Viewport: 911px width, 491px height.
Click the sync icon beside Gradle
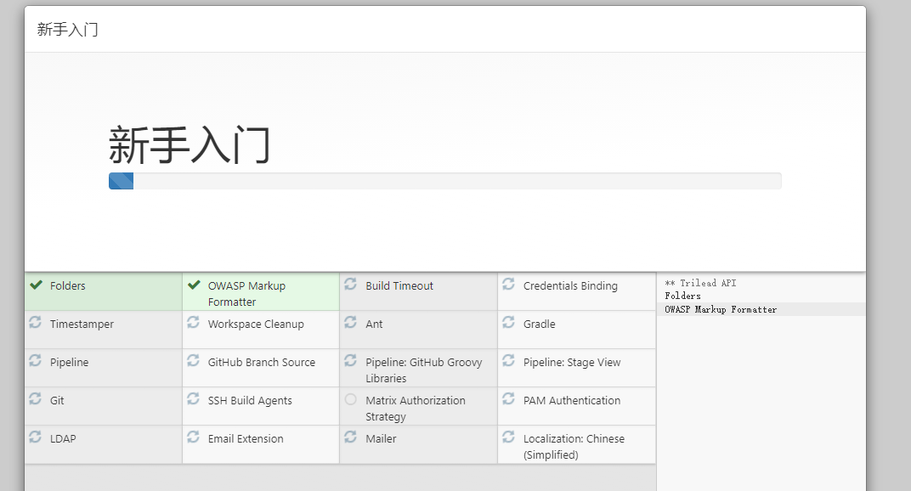(x=508, y=323)
